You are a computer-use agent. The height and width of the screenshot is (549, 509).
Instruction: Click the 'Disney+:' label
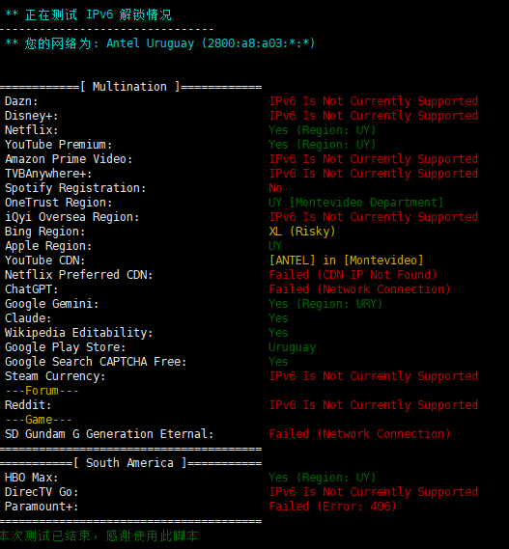(x=32, y=116)
